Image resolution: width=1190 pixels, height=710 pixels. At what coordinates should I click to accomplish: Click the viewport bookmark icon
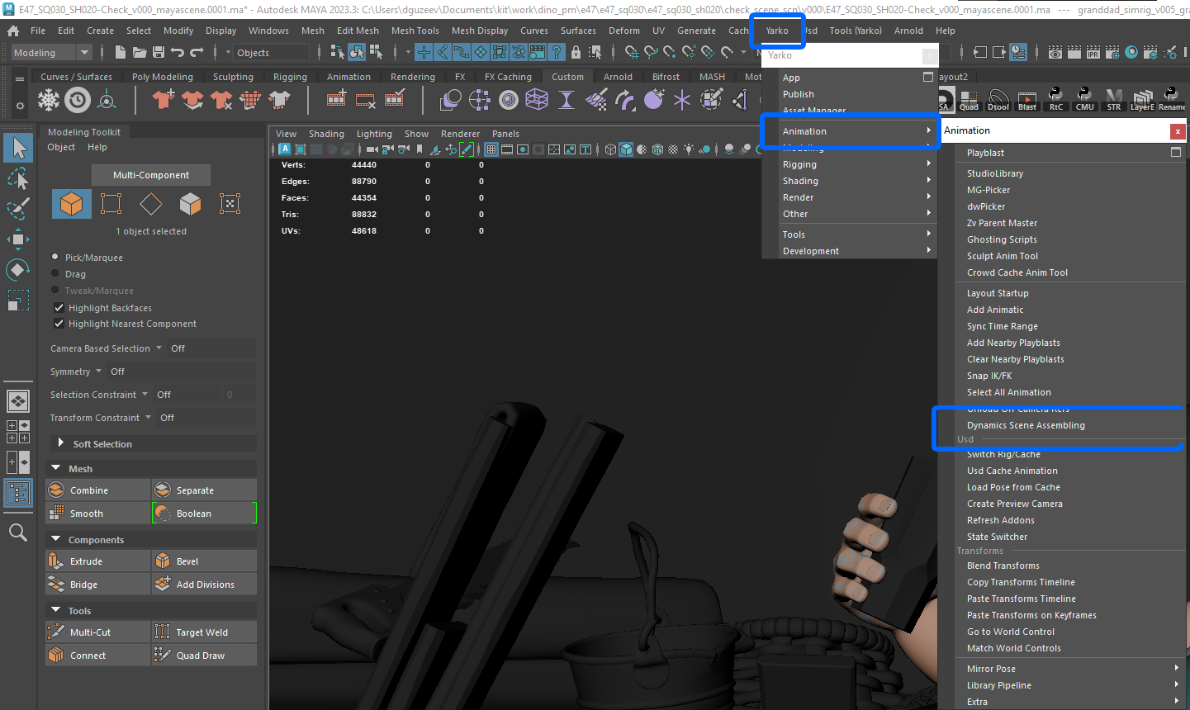420,149
